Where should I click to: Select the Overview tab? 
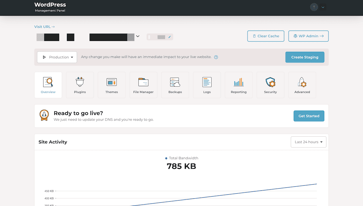(x=48, y=85)
